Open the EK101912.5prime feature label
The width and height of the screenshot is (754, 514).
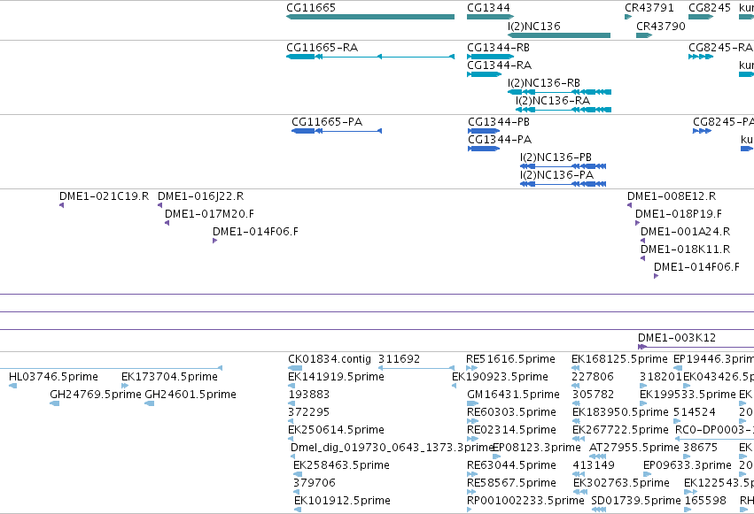[342, 501]
